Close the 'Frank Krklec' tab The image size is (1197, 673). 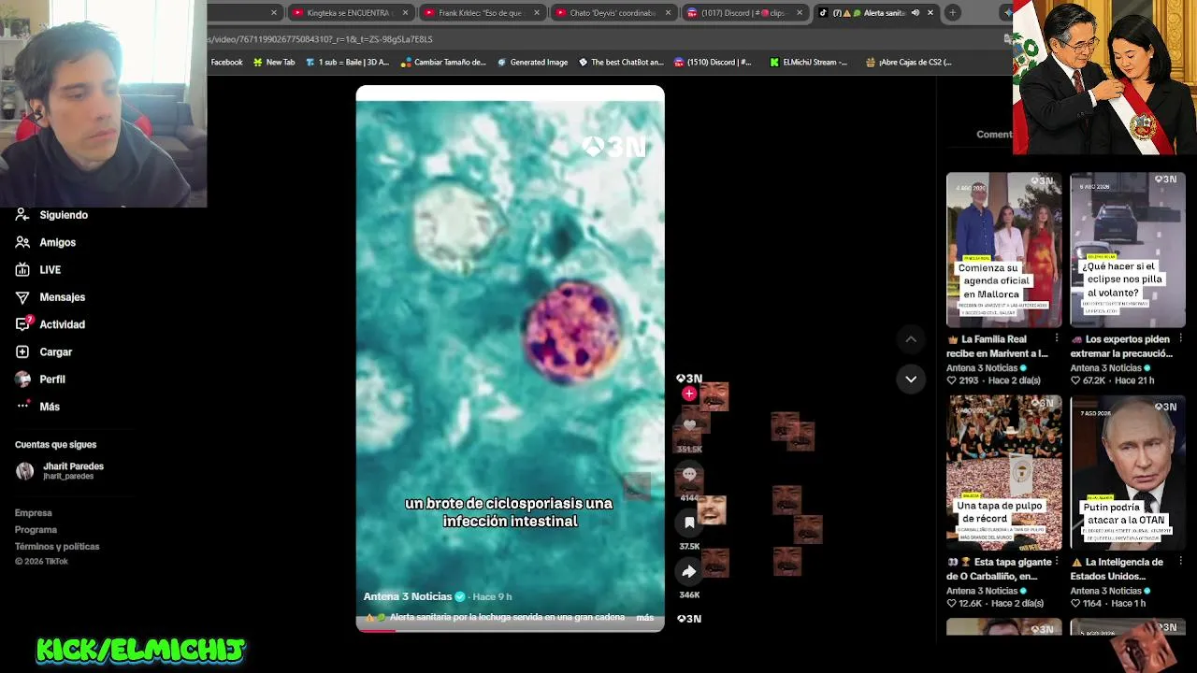tap(537, 13)
